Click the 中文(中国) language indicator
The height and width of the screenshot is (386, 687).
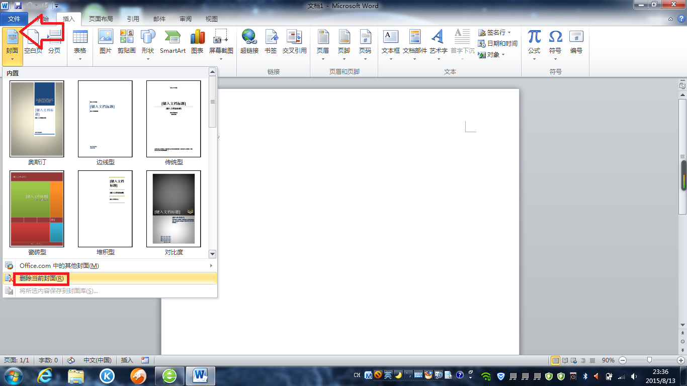97,360
